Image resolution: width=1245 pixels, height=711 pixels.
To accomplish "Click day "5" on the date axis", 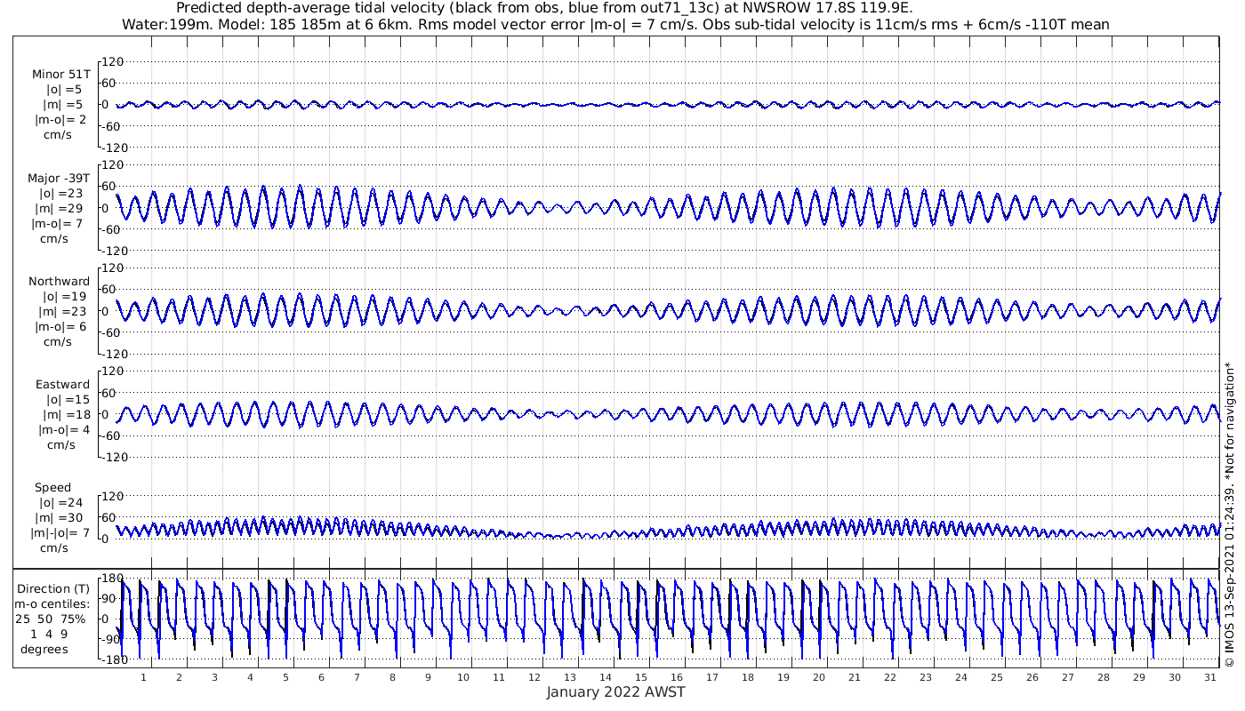I will pos(285,677).
